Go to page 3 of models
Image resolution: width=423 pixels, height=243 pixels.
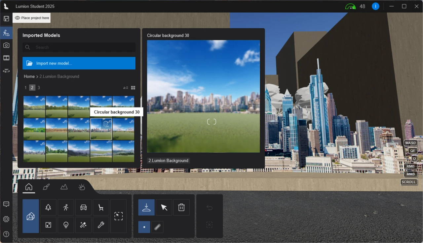pos(39,88)
